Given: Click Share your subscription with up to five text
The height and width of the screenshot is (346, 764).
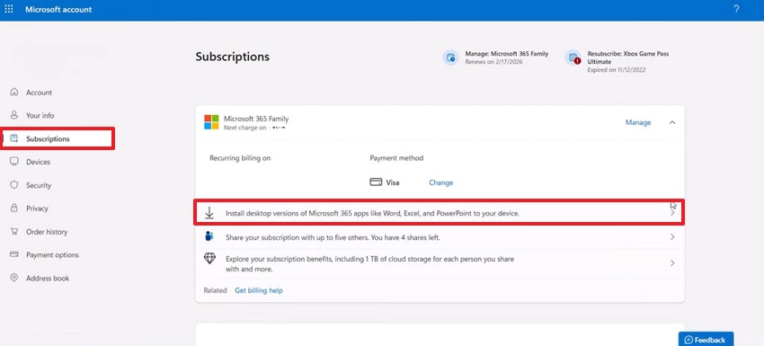Looking at the screenshot, I should [x=333, y=238].
